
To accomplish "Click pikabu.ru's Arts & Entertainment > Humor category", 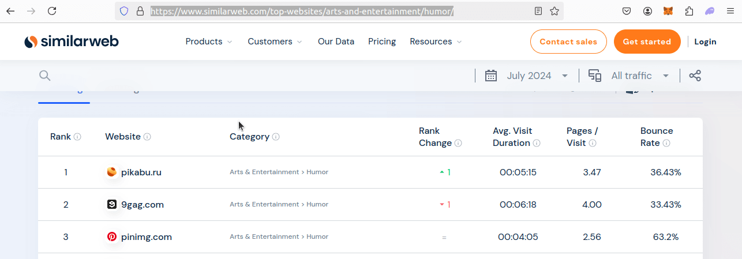I will pyautogui.click(x=279, y=172).
